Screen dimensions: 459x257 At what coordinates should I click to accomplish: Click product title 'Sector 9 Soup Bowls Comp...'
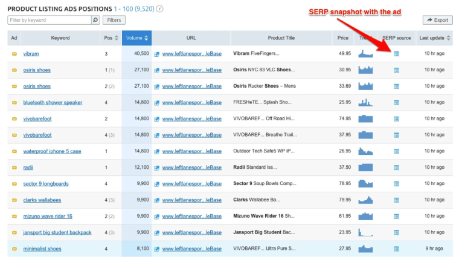pos(265,183)
